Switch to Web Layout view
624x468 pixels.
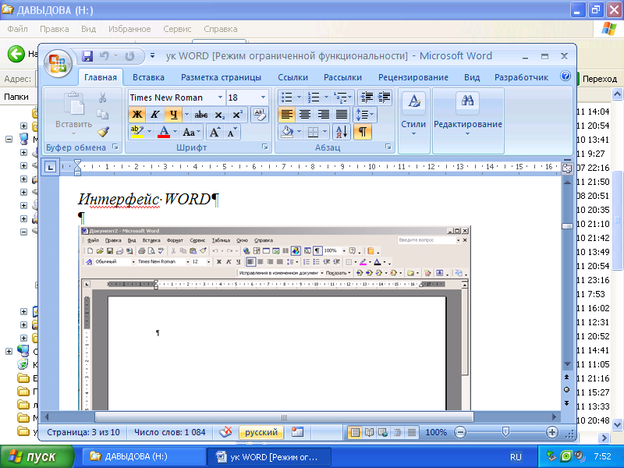tap(383, 432)
